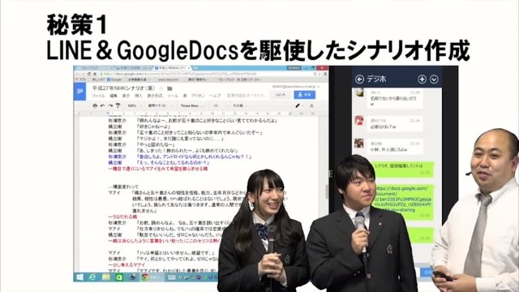Open the docs.google.com link in chat

(402, 199)
